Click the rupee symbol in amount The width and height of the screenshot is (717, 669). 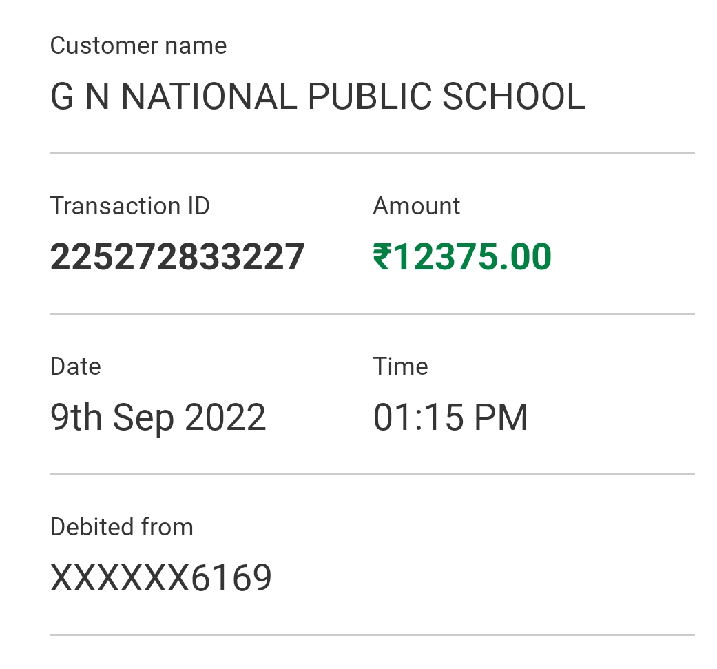point(382,257)
